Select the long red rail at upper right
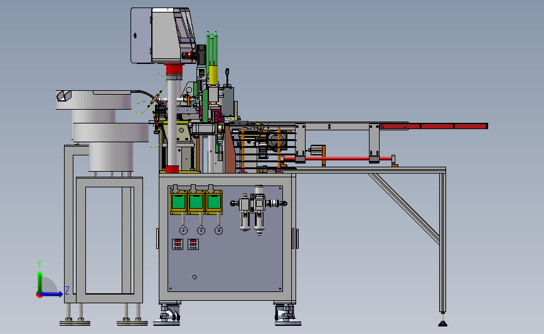 434,126
